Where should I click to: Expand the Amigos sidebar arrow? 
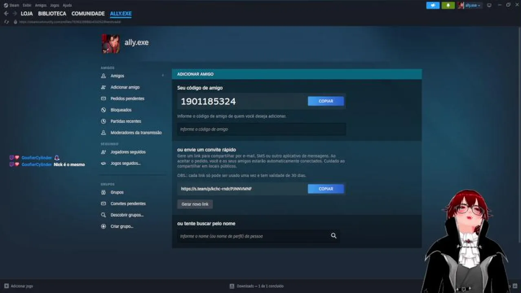[x=163, y=76]
